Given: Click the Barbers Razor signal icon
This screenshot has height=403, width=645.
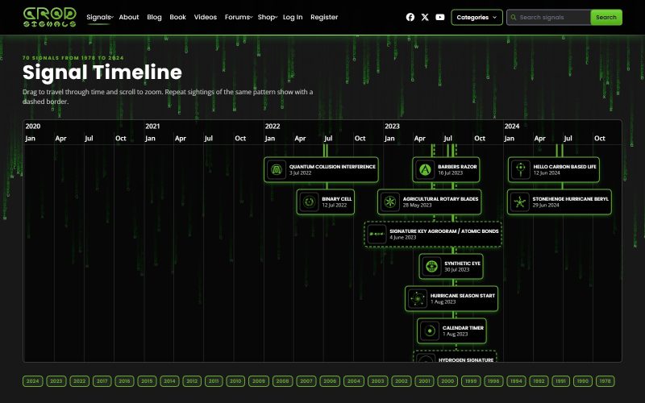Looking at the screenshot, I should point(425,169).
